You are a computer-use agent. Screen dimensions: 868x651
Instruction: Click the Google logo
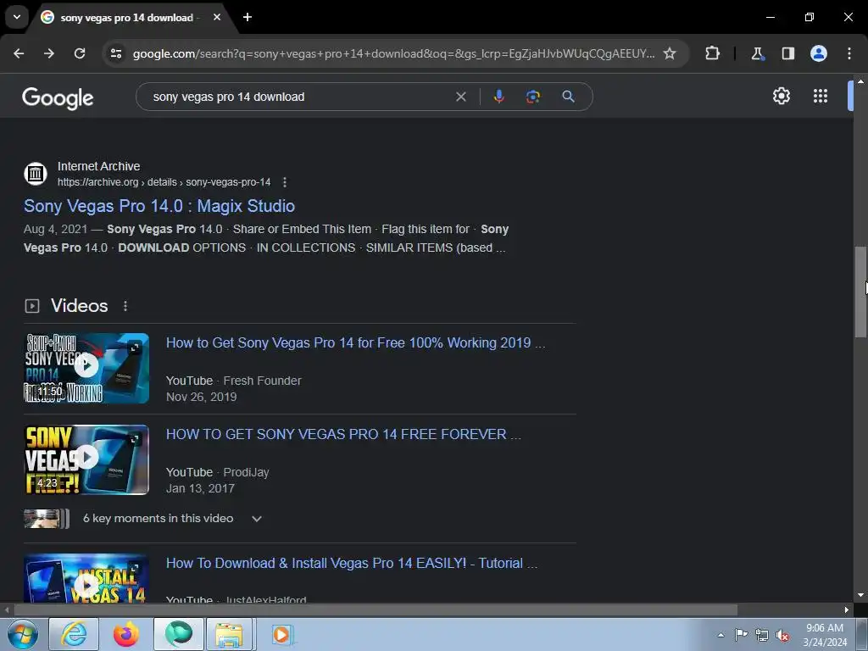[x=58, y=98]
